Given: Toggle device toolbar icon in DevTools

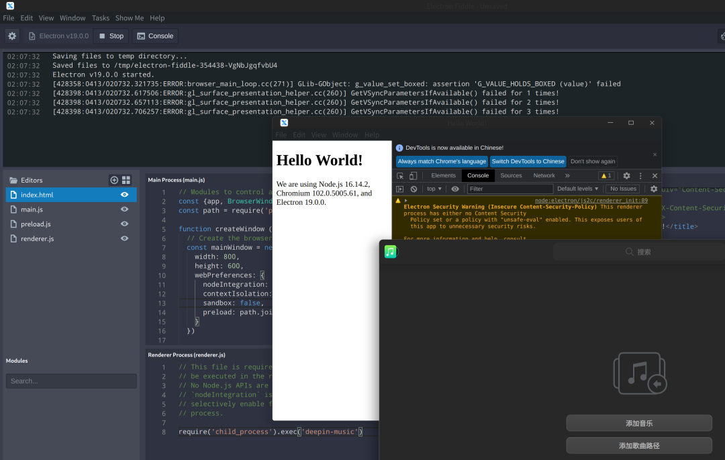Looking at the screenshot, I should click(x=414, y=176).
